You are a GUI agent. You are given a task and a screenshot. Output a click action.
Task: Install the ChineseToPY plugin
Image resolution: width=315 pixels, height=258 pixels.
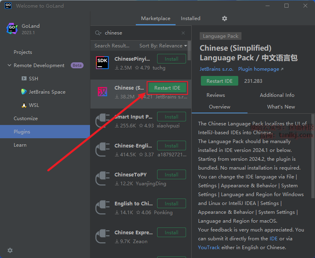[x=172, y=175]
